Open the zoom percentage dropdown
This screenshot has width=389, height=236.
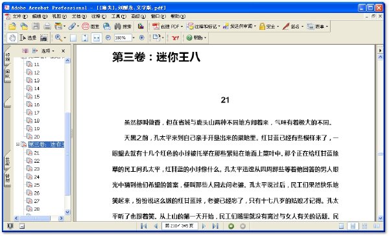134,38
